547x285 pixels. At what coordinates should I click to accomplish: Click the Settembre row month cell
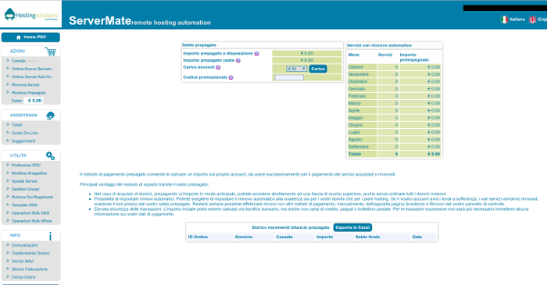[362, 147]
